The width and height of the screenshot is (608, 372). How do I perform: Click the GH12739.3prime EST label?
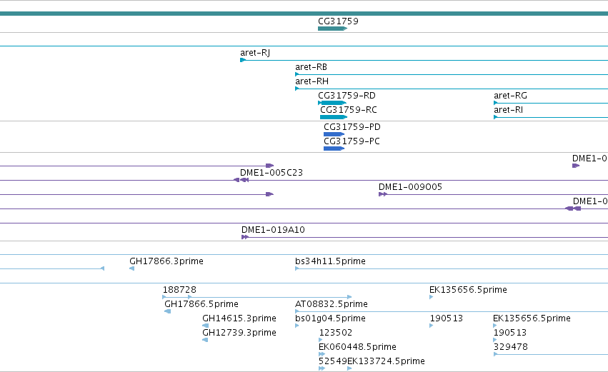(239, 333)
